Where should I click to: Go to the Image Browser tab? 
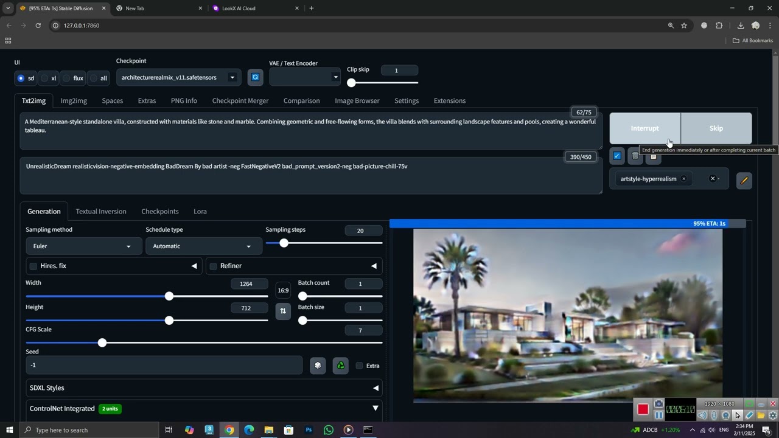click(x=357, y=100)
